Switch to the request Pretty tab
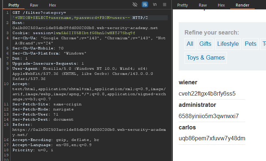Viewport: 266px width, 161px height. [x=14, y=5]
